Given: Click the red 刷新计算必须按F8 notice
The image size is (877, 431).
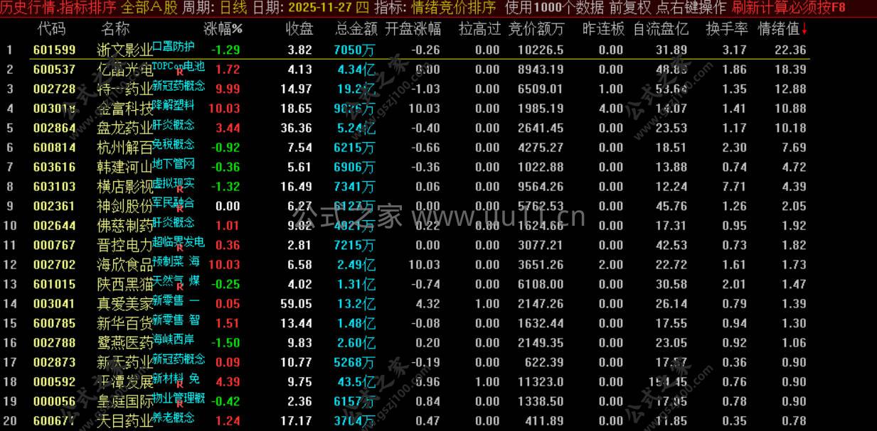Looking at the screenshot, I should pos(789,8).
